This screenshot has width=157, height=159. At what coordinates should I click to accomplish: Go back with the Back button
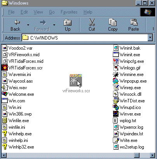tap(16, 25)
